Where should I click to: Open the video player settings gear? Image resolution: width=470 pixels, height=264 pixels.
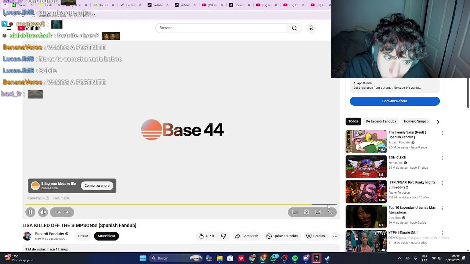pyautogui.click(x=306, y=212)
